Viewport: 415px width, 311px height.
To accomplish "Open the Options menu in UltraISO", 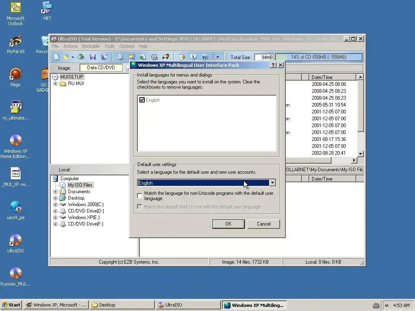I will click(127, 46).
